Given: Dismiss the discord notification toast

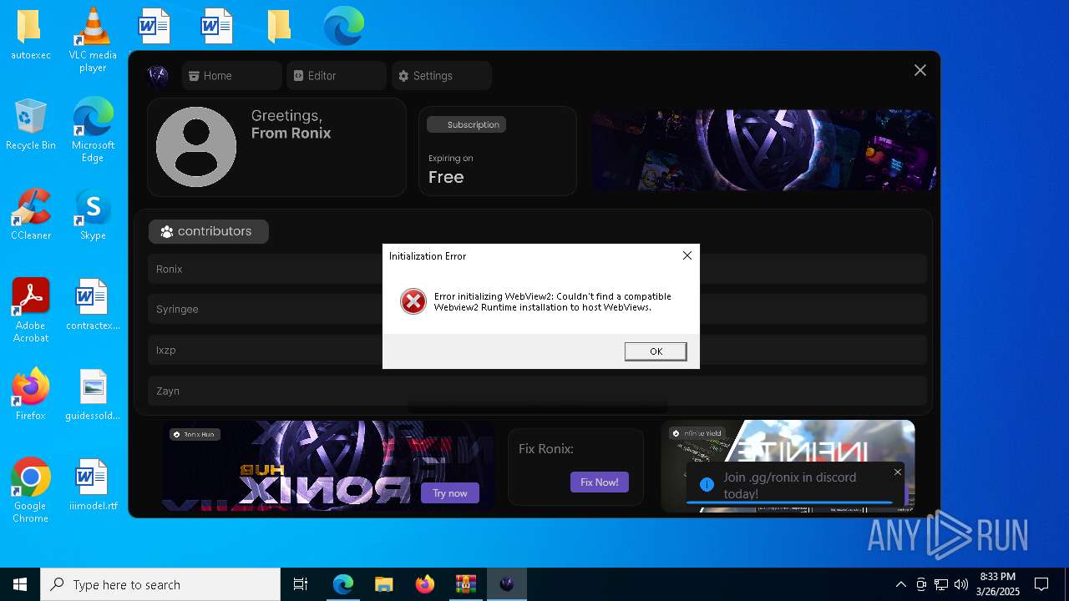Looking at the screenshot, I should 898,472.
